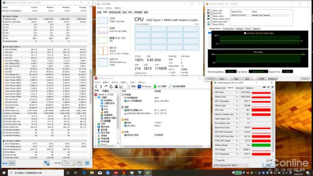313x176 pixels.
Task: Click AIDA64 forward arrow icon
Action: [x=101, y=87]
